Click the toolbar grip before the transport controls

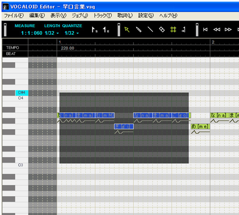pyautogui.click(x=197, y=30)
